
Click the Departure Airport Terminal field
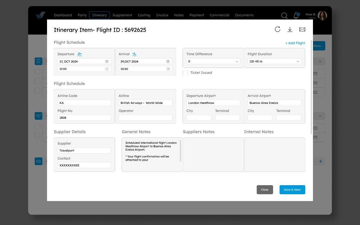(228, 118)
